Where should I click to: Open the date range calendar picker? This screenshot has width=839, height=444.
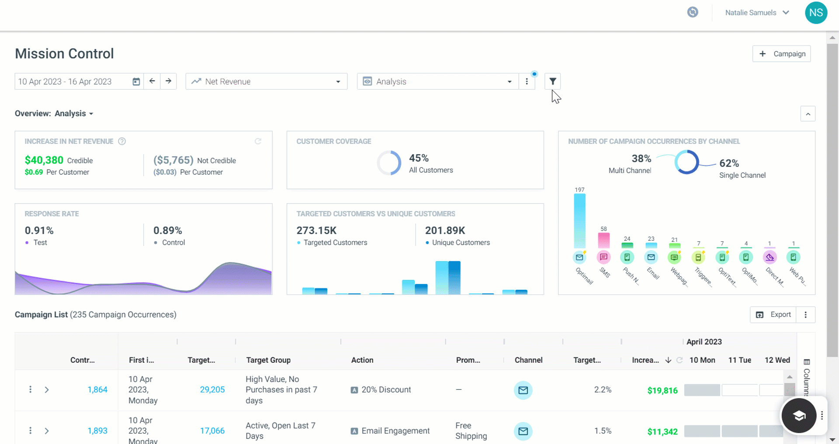(136, 82)
